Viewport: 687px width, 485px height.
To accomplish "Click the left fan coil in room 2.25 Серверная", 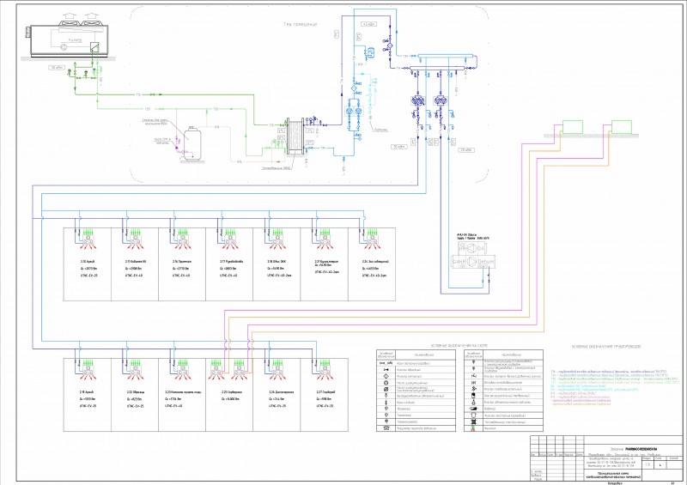I will [x=216, y=369].
